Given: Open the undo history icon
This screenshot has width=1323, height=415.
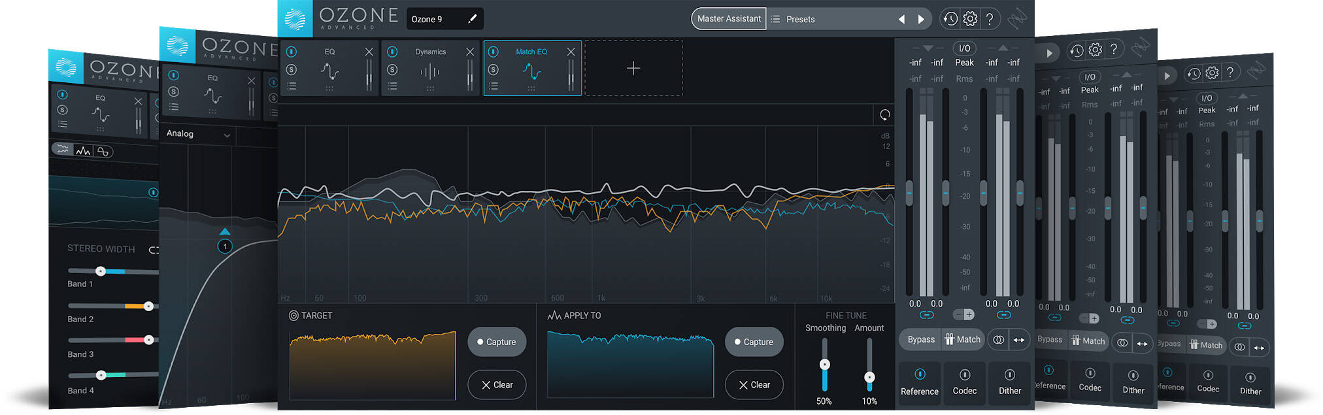Looking at the screenshot, I should [x=950, y=19].
